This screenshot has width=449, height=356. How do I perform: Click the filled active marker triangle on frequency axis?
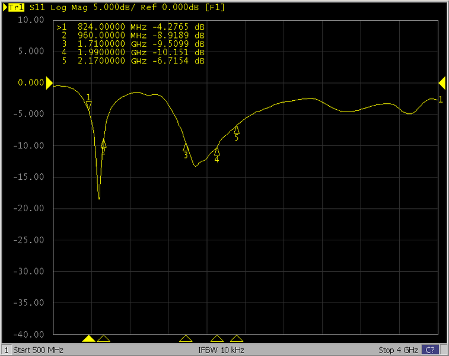tap(89, 338)
